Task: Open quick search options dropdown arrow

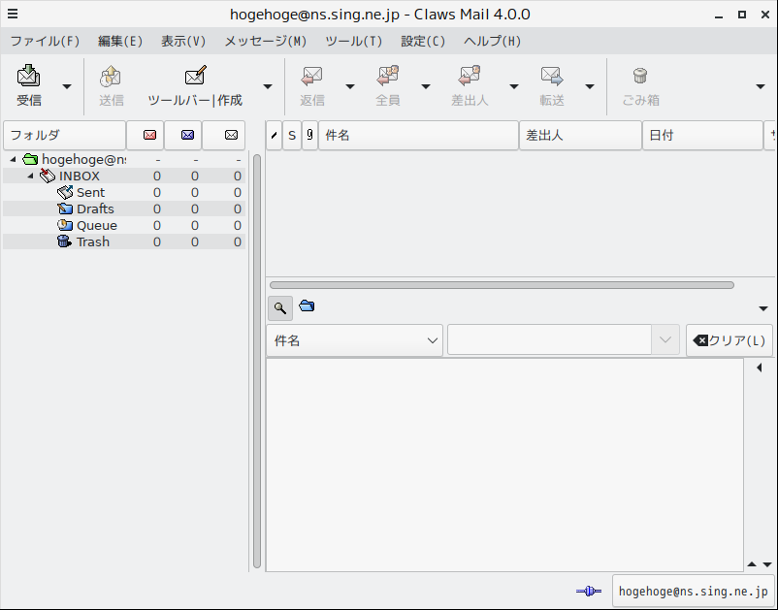Action: pos(763,308)
